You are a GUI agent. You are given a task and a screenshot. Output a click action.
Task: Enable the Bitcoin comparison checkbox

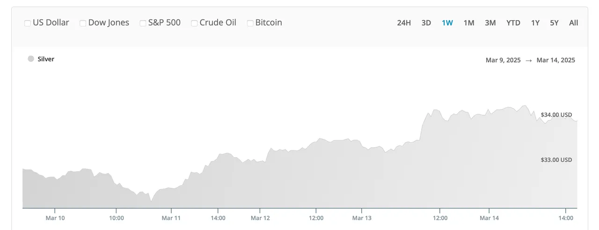coord(250,23)
